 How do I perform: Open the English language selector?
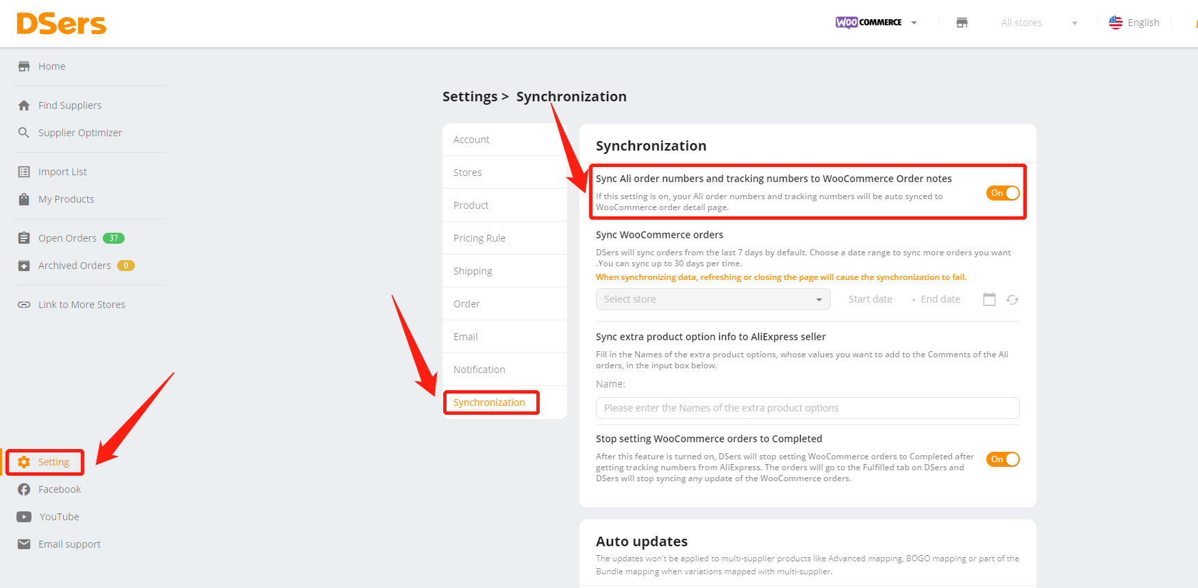pos(1134,23)
